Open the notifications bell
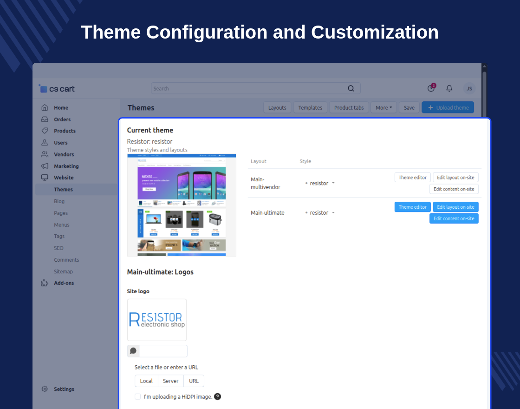Screen dimensions: 520x409 coord(449,88)
